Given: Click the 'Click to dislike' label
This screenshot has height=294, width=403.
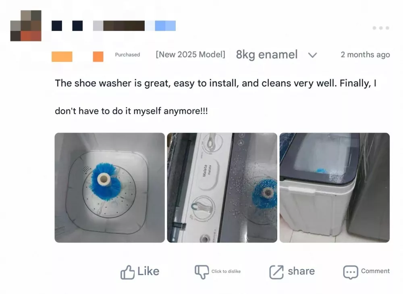Looking at the screenshot, I should click(226, 271).
